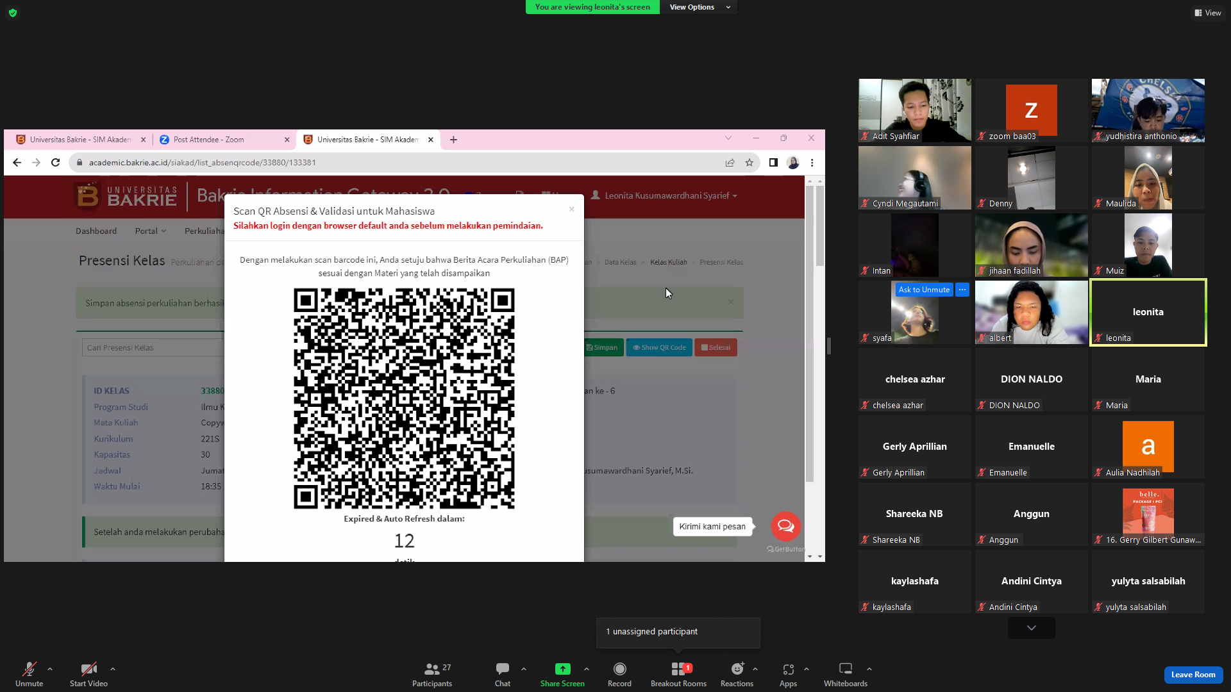Open the Portal menu
The image size is (1231, 692).
tap(151, 231)
